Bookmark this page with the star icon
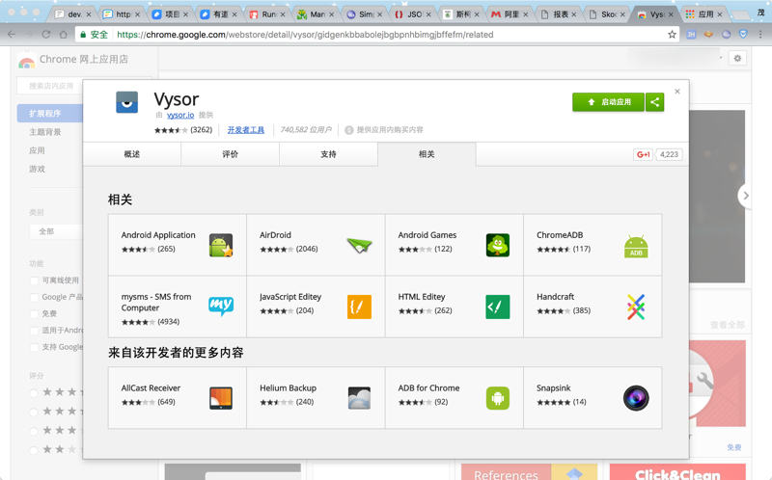This screenshot has height=480, width=772. (672, 35)
